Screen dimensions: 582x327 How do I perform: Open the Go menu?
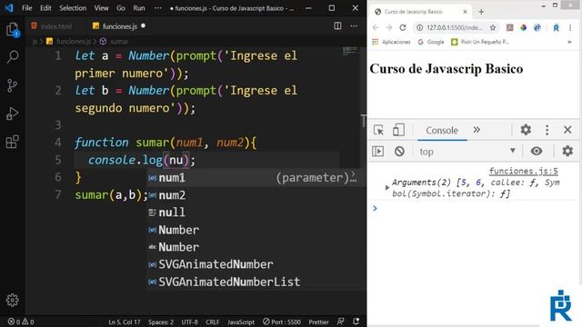(121, 8)
